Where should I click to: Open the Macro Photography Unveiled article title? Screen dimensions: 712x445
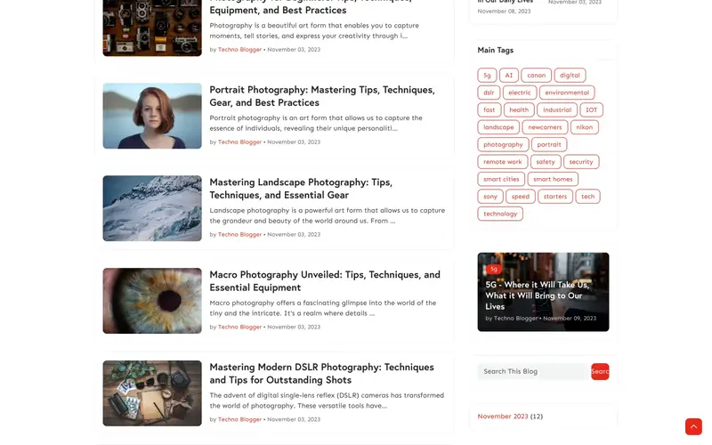tap(325, 281)
